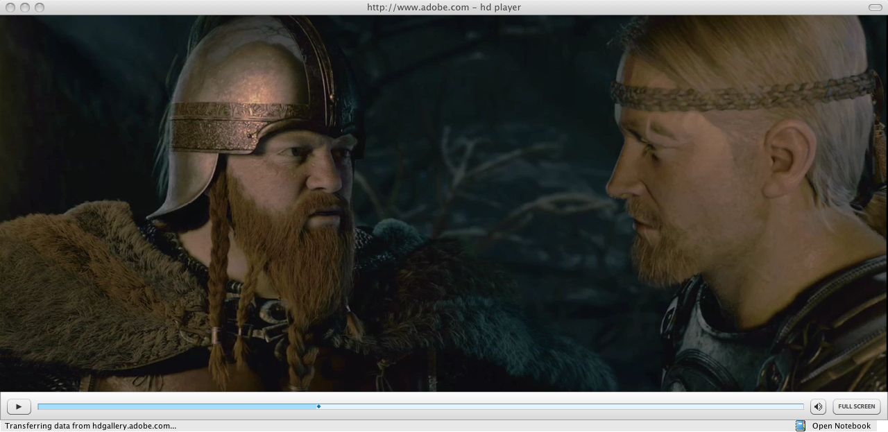
Task: Seek ahead on the unplayed part of the progress bar
Action: coord(562,406)
